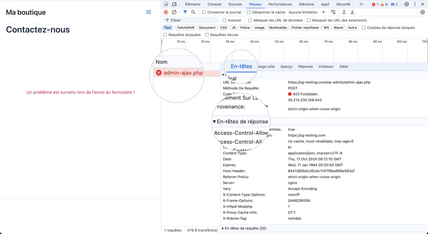Enable Conserver le journal checkbox
The height and width of the screenshot is (234, 428).
204,12
